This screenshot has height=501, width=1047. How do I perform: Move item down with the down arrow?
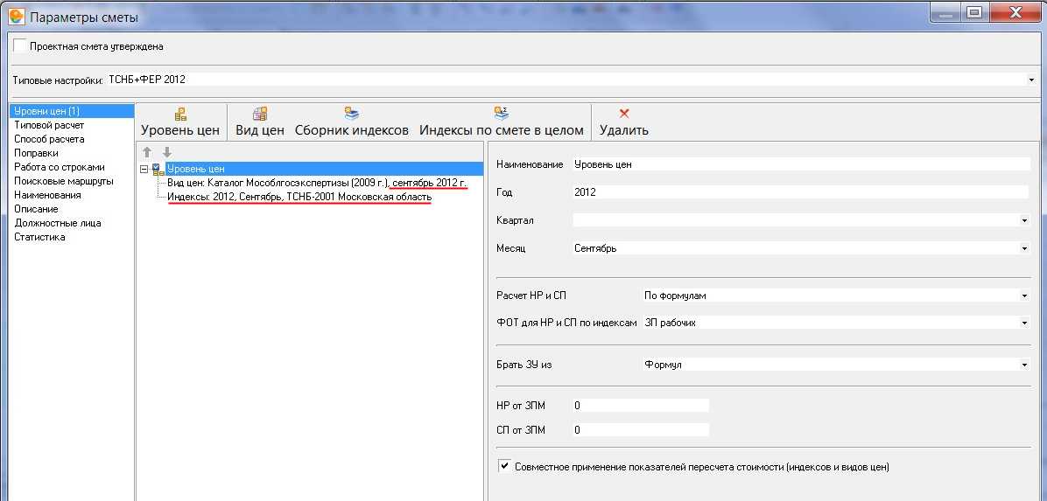click(x=166, y=152)
